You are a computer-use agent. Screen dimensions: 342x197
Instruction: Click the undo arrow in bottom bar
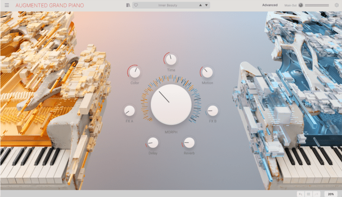point(301,194)
